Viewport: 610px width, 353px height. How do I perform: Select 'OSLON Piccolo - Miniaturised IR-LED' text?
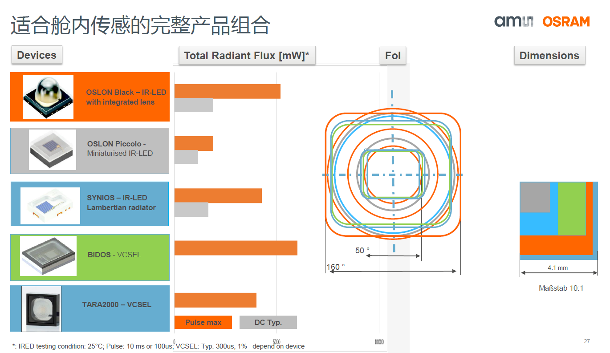click(120, 149)
